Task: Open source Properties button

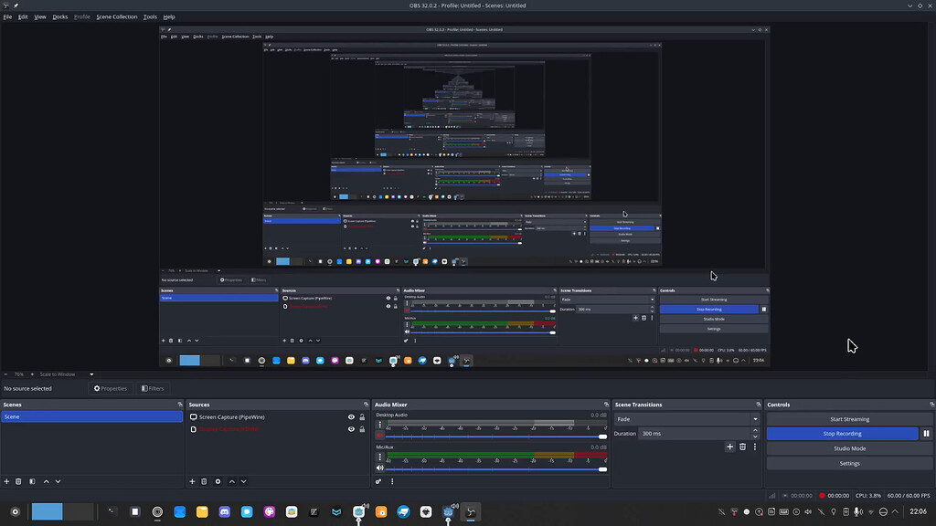Action: point(111,388)
